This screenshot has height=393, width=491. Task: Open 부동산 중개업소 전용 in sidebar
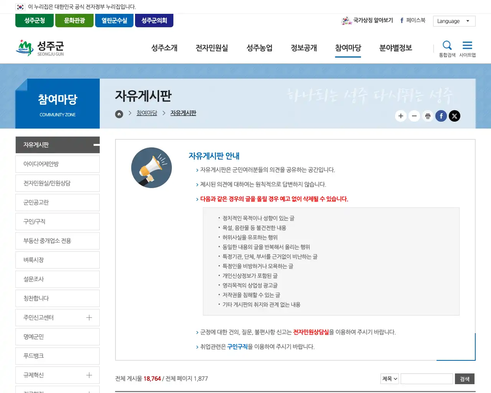[58, 241]
